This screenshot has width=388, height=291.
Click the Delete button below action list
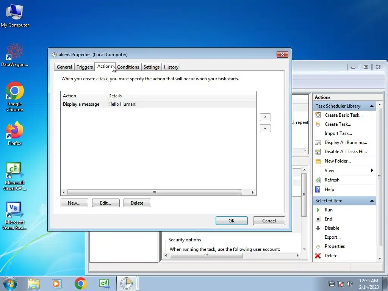coord(137,203)
